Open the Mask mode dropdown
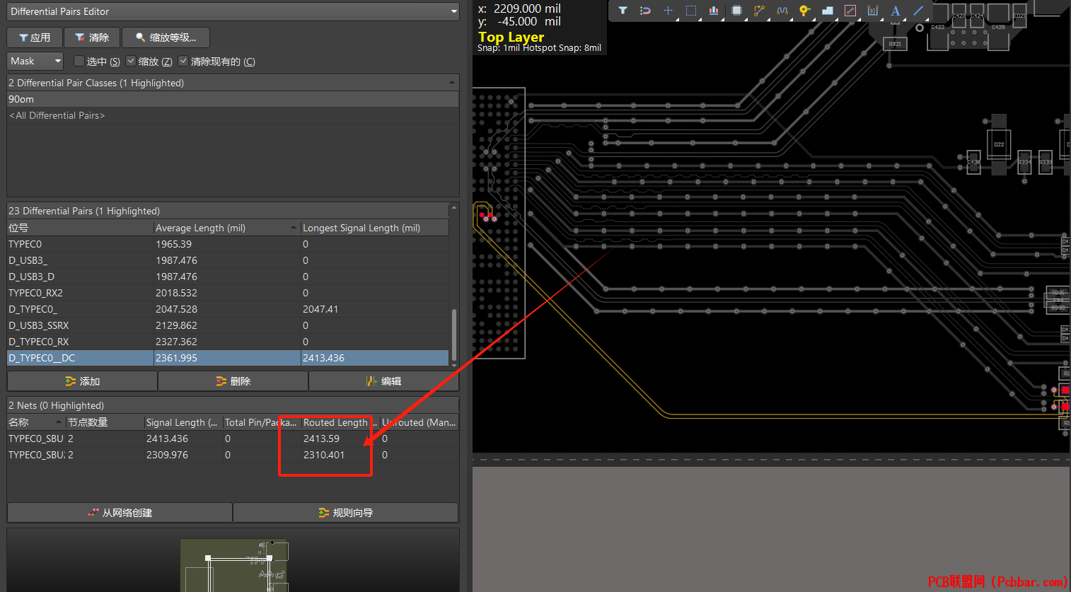1071x592 pixels. point(35,62)
